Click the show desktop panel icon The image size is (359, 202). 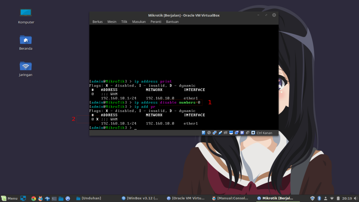(23, 198)
